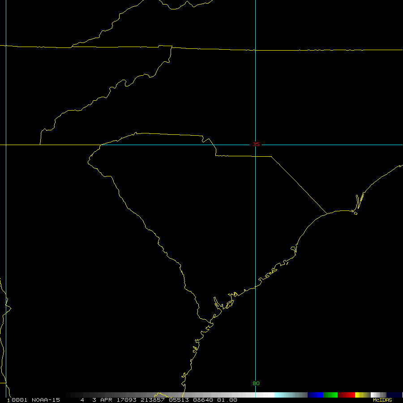Select the blue segment of color bar
Screen dimensions: 403x403
(x=315, y=395)
